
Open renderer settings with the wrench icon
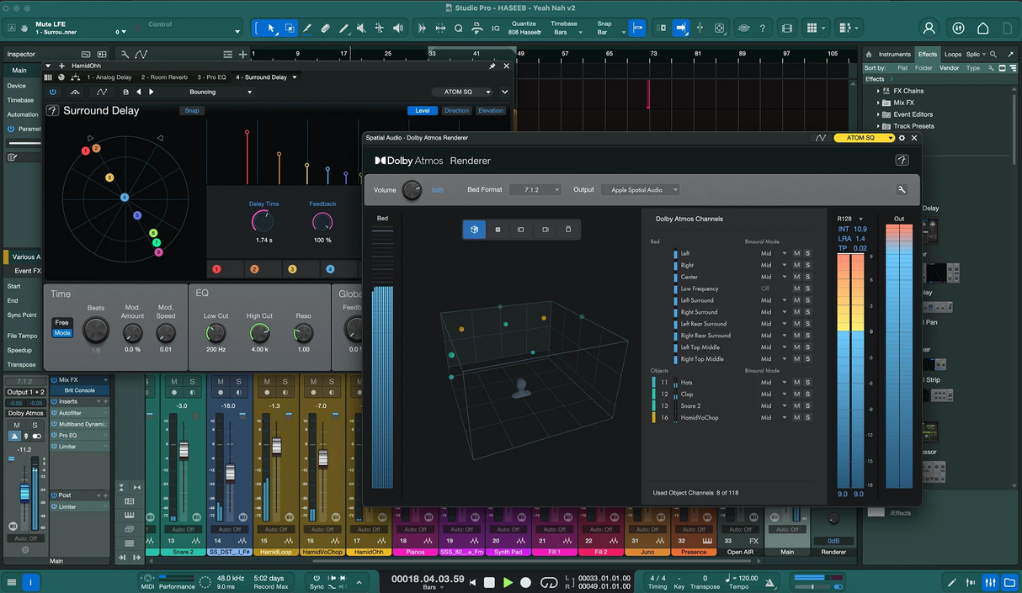pos(902,190)
